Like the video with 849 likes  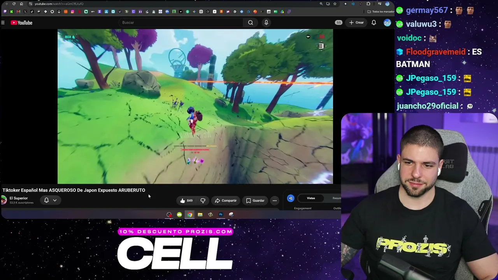(x=186, y=201)
